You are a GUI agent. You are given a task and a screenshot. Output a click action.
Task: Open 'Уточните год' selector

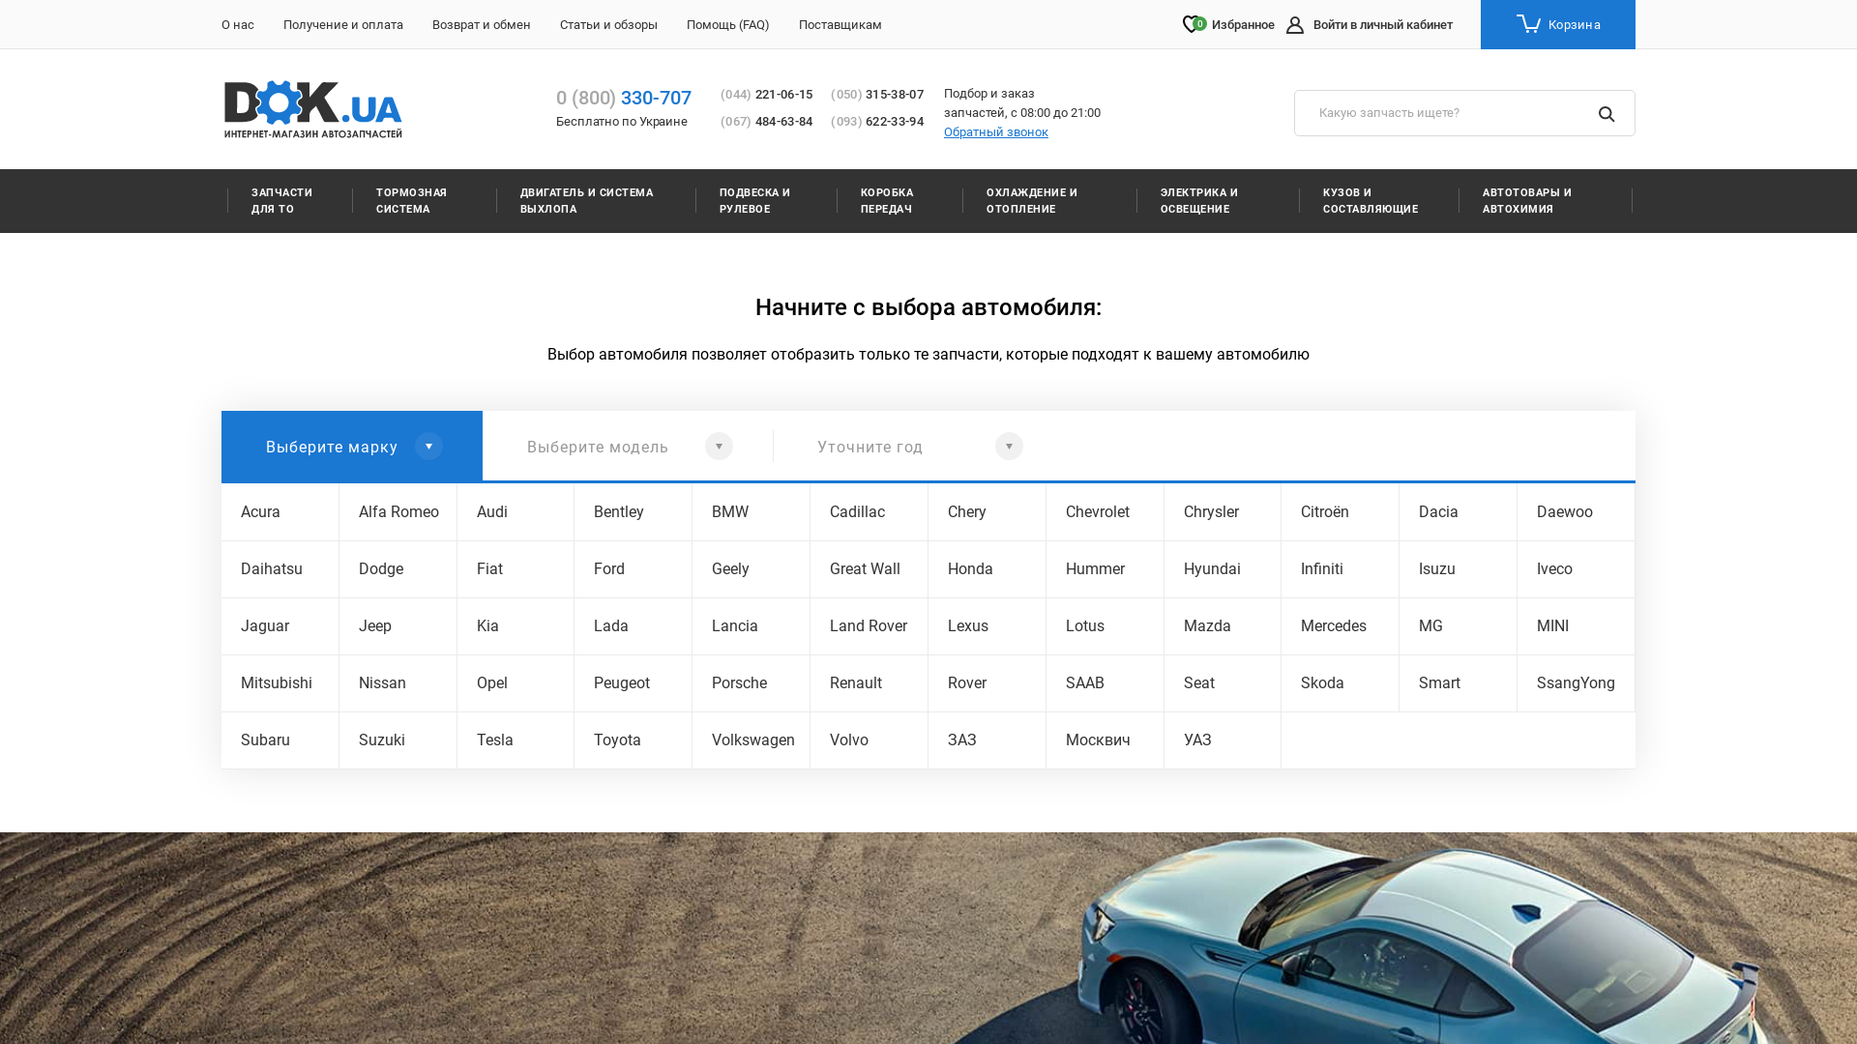coord(918,446)
